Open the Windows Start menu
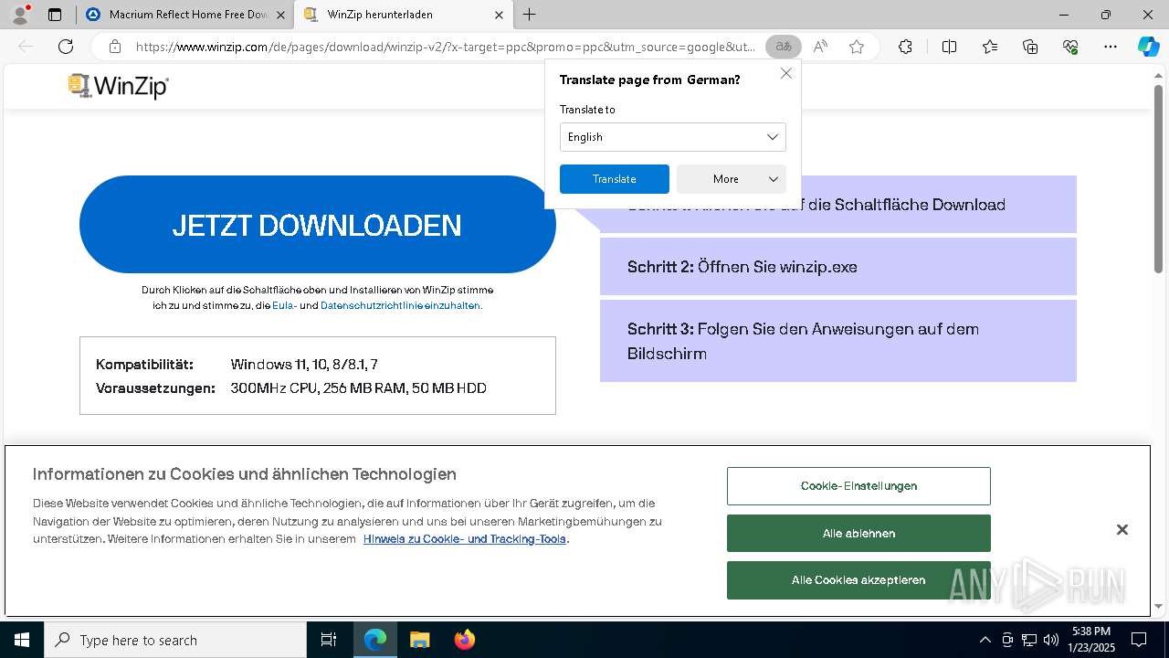 click(21, 640)
